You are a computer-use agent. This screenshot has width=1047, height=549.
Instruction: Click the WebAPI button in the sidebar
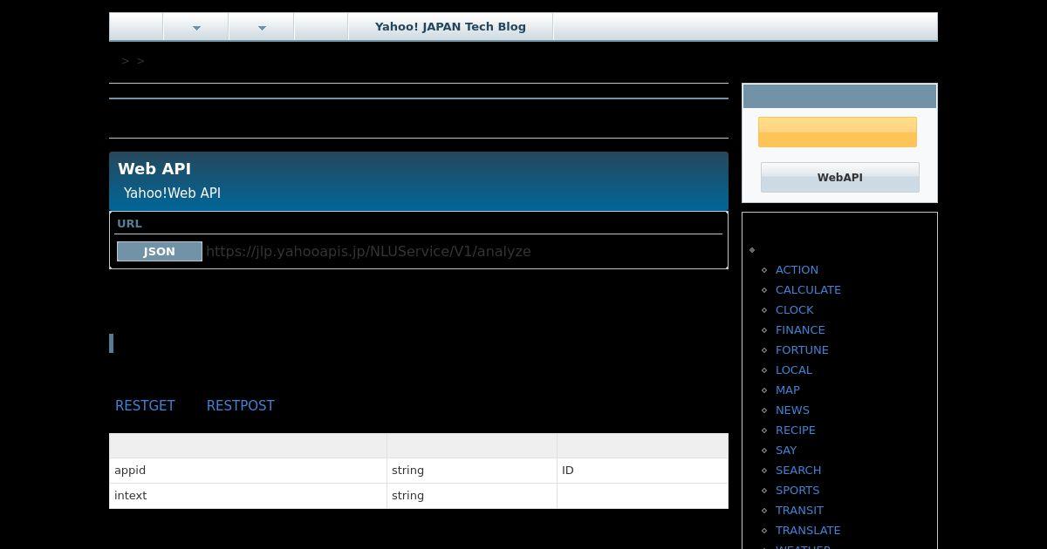[x=839, y=177]
